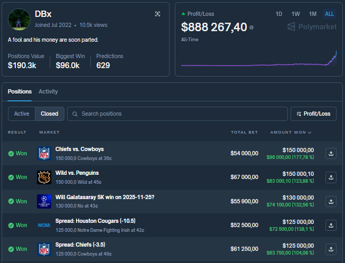
Task: Click the magnifier icon in search box
Action: click(x=75, y=114)
